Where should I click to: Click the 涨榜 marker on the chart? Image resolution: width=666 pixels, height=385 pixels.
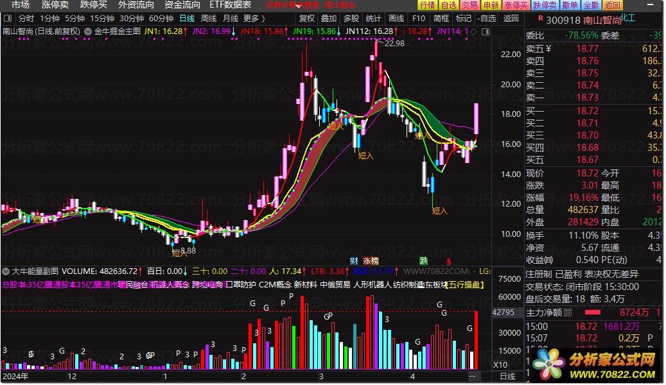point(371,261)
